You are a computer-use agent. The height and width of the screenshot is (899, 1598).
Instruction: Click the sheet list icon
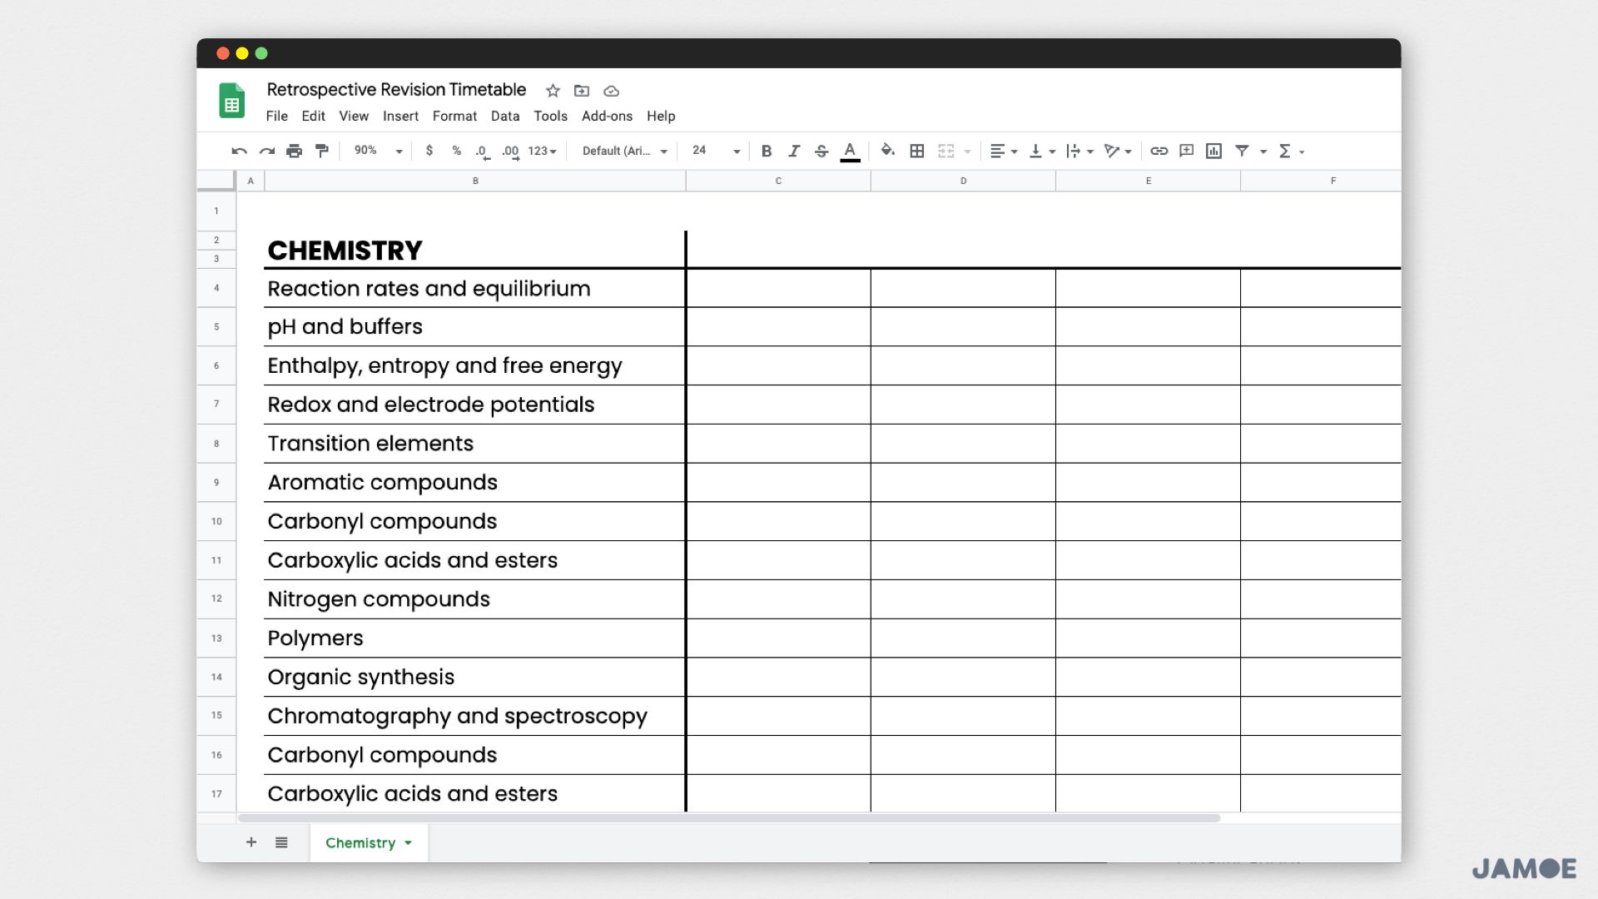tap(281, 842)
